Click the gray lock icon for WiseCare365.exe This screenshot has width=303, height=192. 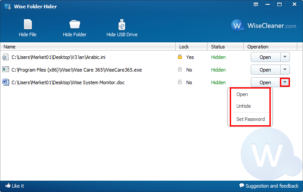[x=180, y=69]
